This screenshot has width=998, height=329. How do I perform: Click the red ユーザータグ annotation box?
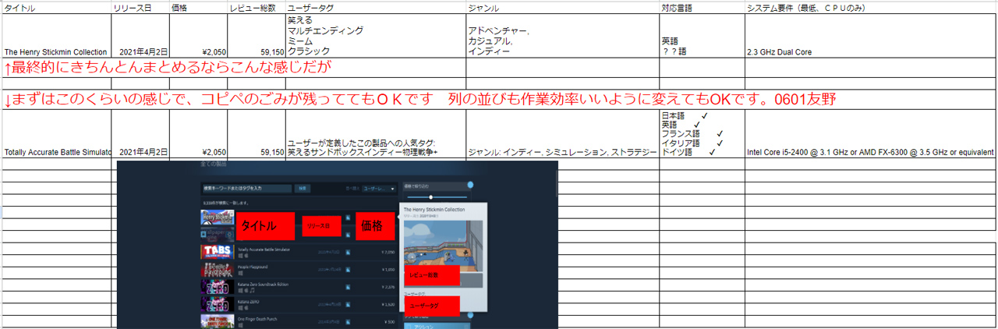(x=431, y=306)
